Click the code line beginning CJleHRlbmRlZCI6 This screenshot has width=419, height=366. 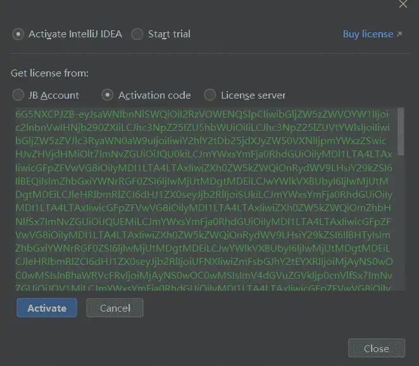204,262
